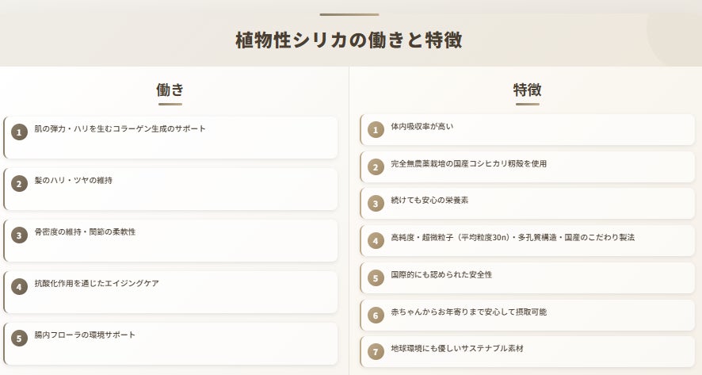Click the 国際的にも認められた安全性 text

pyautogui.click(x=441, y=274)
